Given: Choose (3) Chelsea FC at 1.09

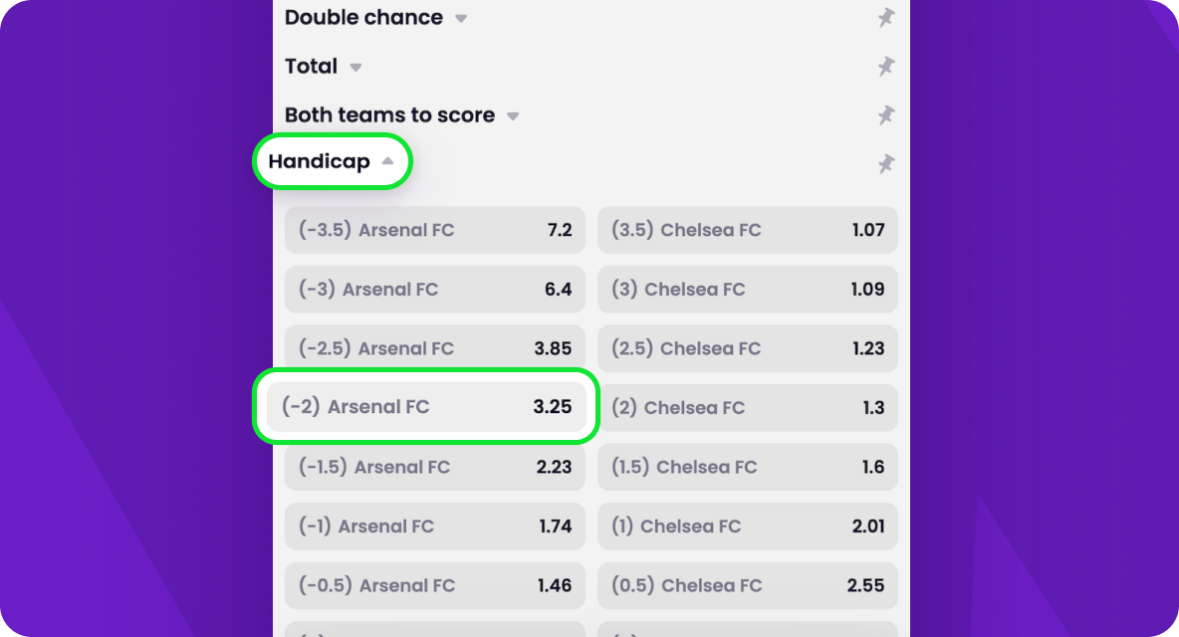Looking at the screenshot, I should 747,290.
